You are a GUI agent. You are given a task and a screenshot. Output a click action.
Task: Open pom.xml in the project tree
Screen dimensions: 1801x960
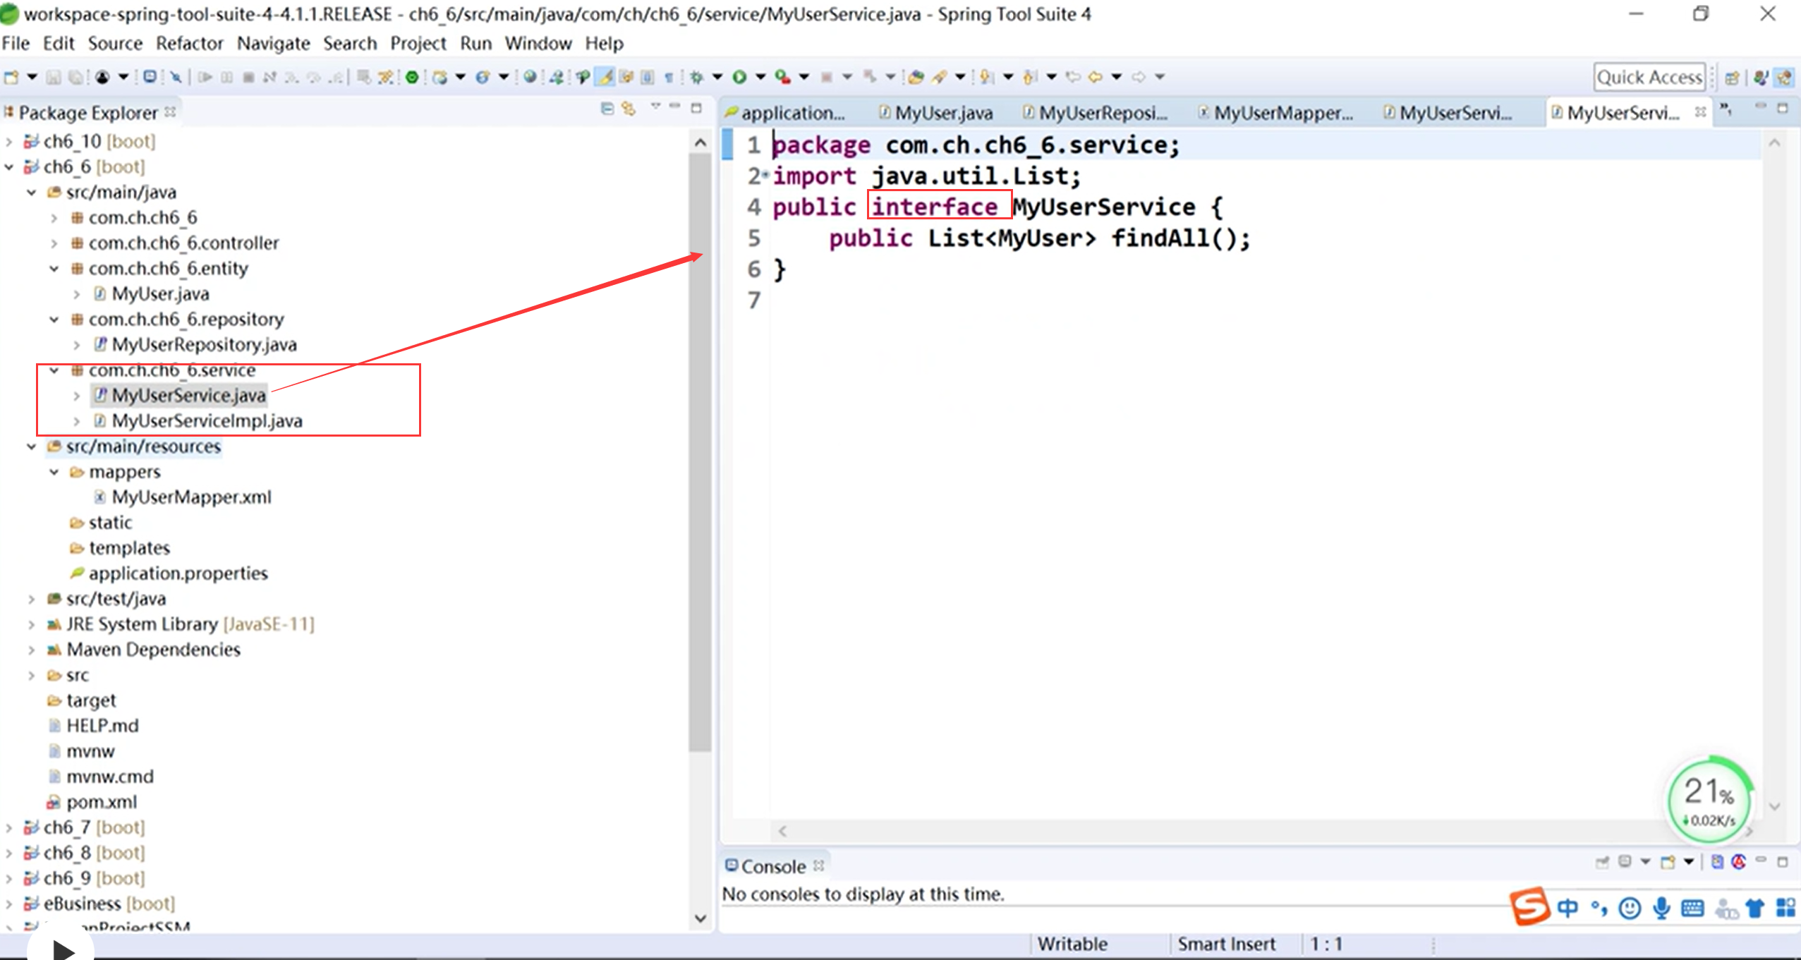(102, 802)
